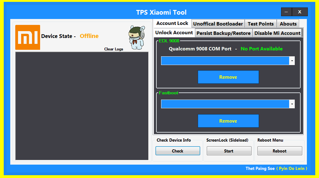Click the orange Mi logo icon
This screenshot has height=178, width=319.
pos(28,37)
